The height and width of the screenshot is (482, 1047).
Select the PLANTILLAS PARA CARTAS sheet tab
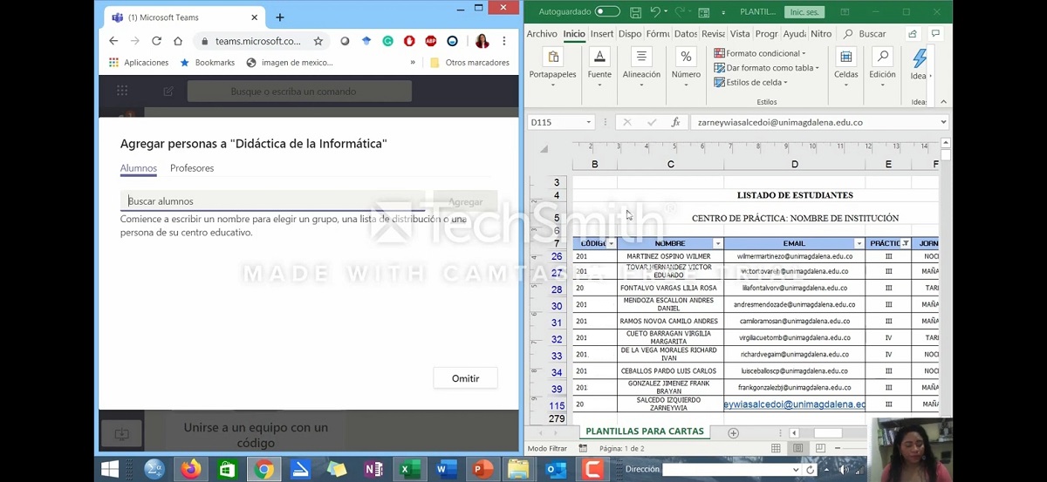pyautogui.click(x=645, y=431)
